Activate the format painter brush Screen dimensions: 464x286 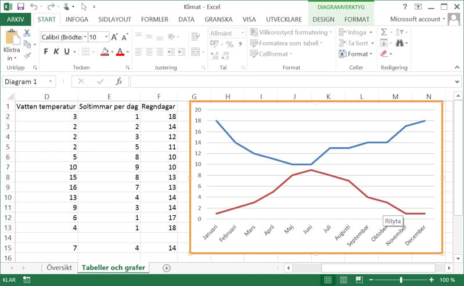(x=27, y=56)
